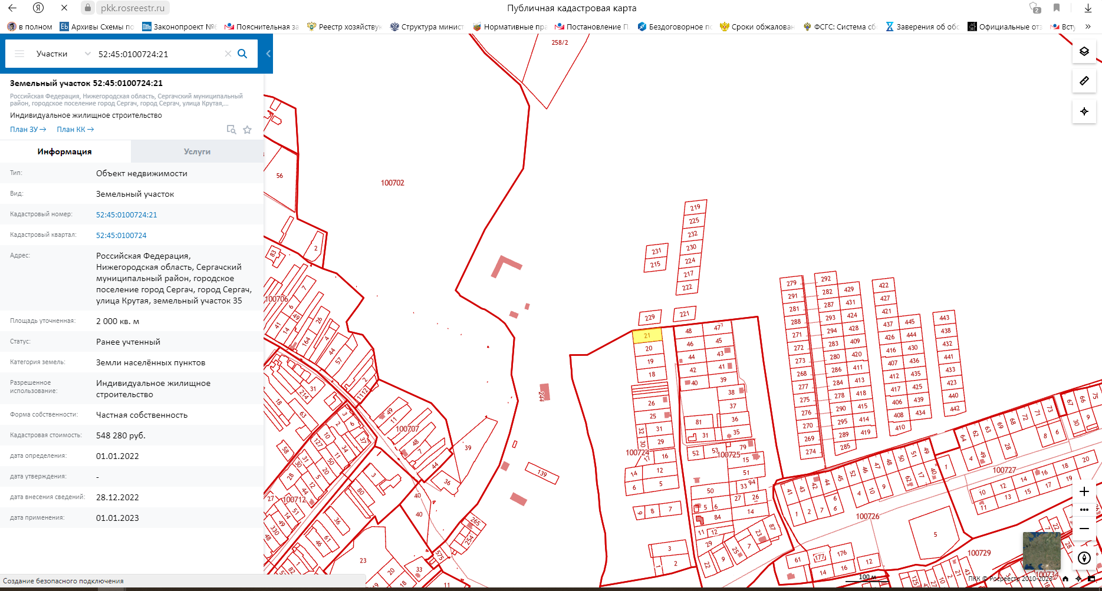Switch basemap using the satellite thumbnail
The height and width of the screenshot is (591, 1102).
[x=1041, y=551]
